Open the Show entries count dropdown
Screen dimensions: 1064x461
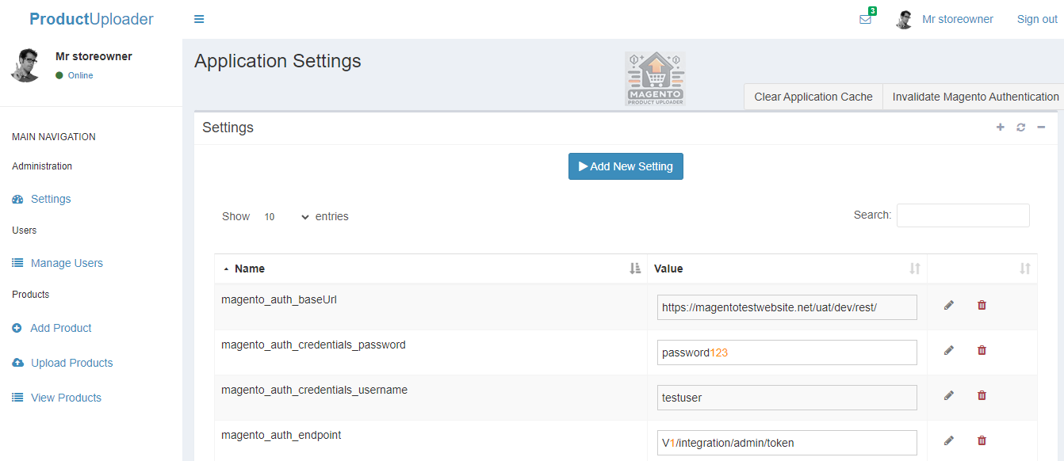285,216
